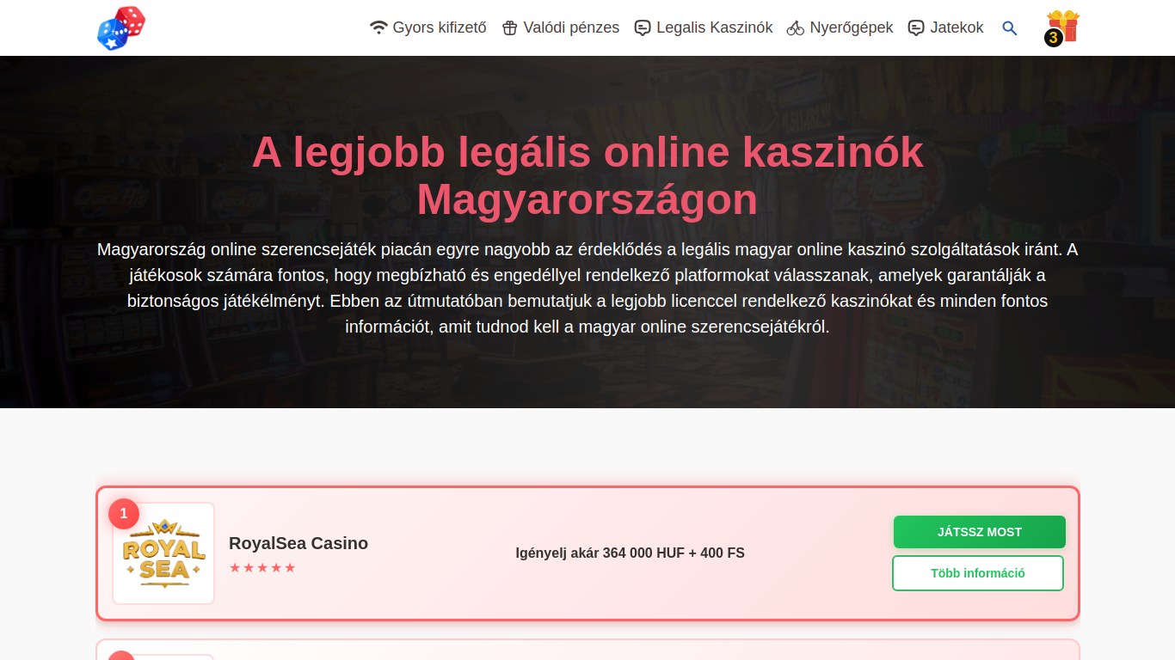
Task: Click the green JÁTSSZ MOST button
Action: [980, 532]
